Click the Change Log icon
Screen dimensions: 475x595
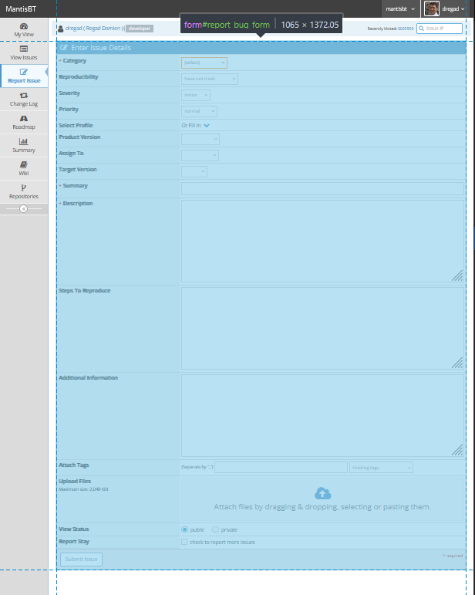pyautogui.click(x=24, y=95)
